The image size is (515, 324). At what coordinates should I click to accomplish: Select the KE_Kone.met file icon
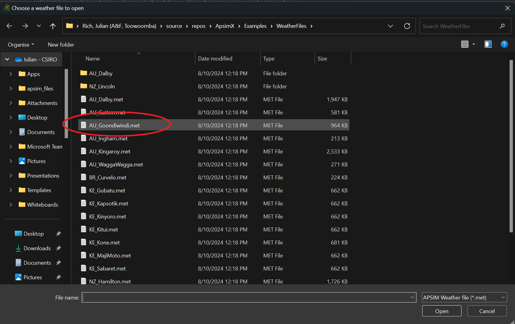coord(84,242)
